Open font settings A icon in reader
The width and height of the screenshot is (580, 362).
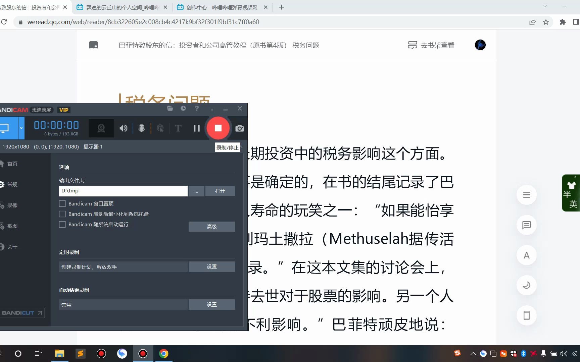pyautogui.click(x=526, y=255)
